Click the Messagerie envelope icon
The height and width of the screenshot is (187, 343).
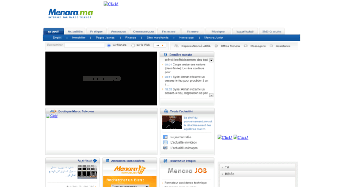[x=245, y=46]
